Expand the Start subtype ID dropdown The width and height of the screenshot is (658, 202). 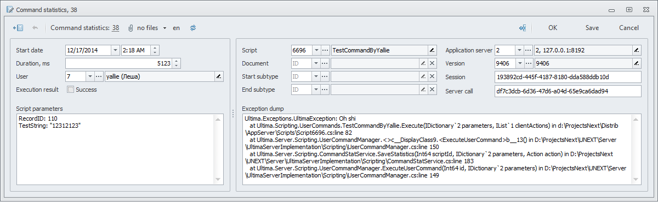coord(316,76)
